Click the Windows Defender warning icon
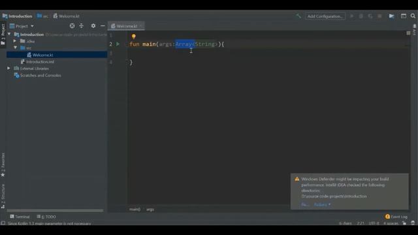The image size is (418, 235). pos(297,179)
